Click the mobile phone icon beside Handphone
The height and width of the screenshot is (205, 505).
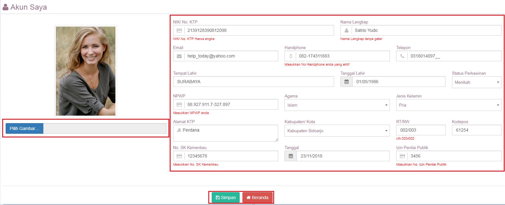(290, 56)
